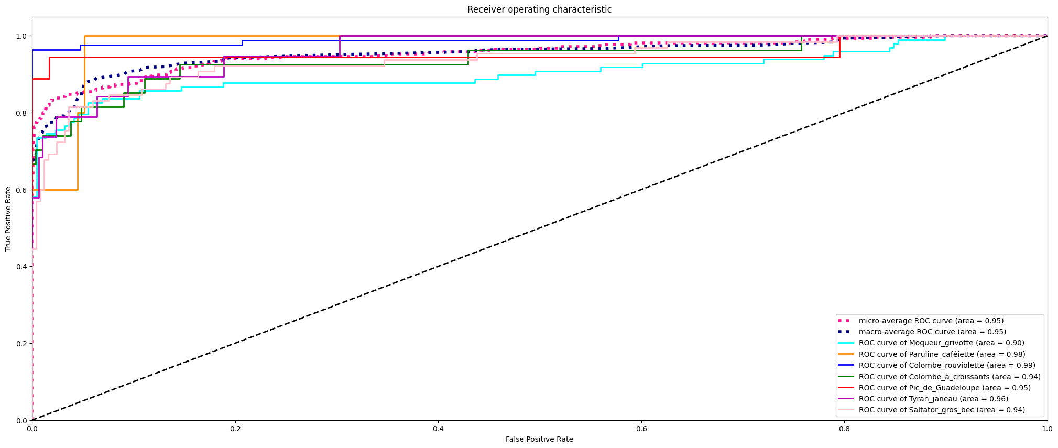Click the True Positive Rate axis label
This screenshot has width=1058, height=448.
click(8, 218)
